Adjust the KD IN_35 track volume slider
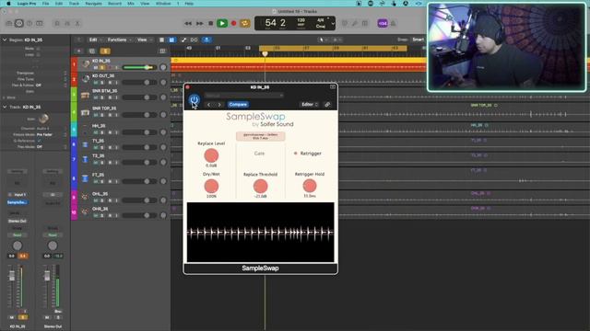 pos(139,67)
